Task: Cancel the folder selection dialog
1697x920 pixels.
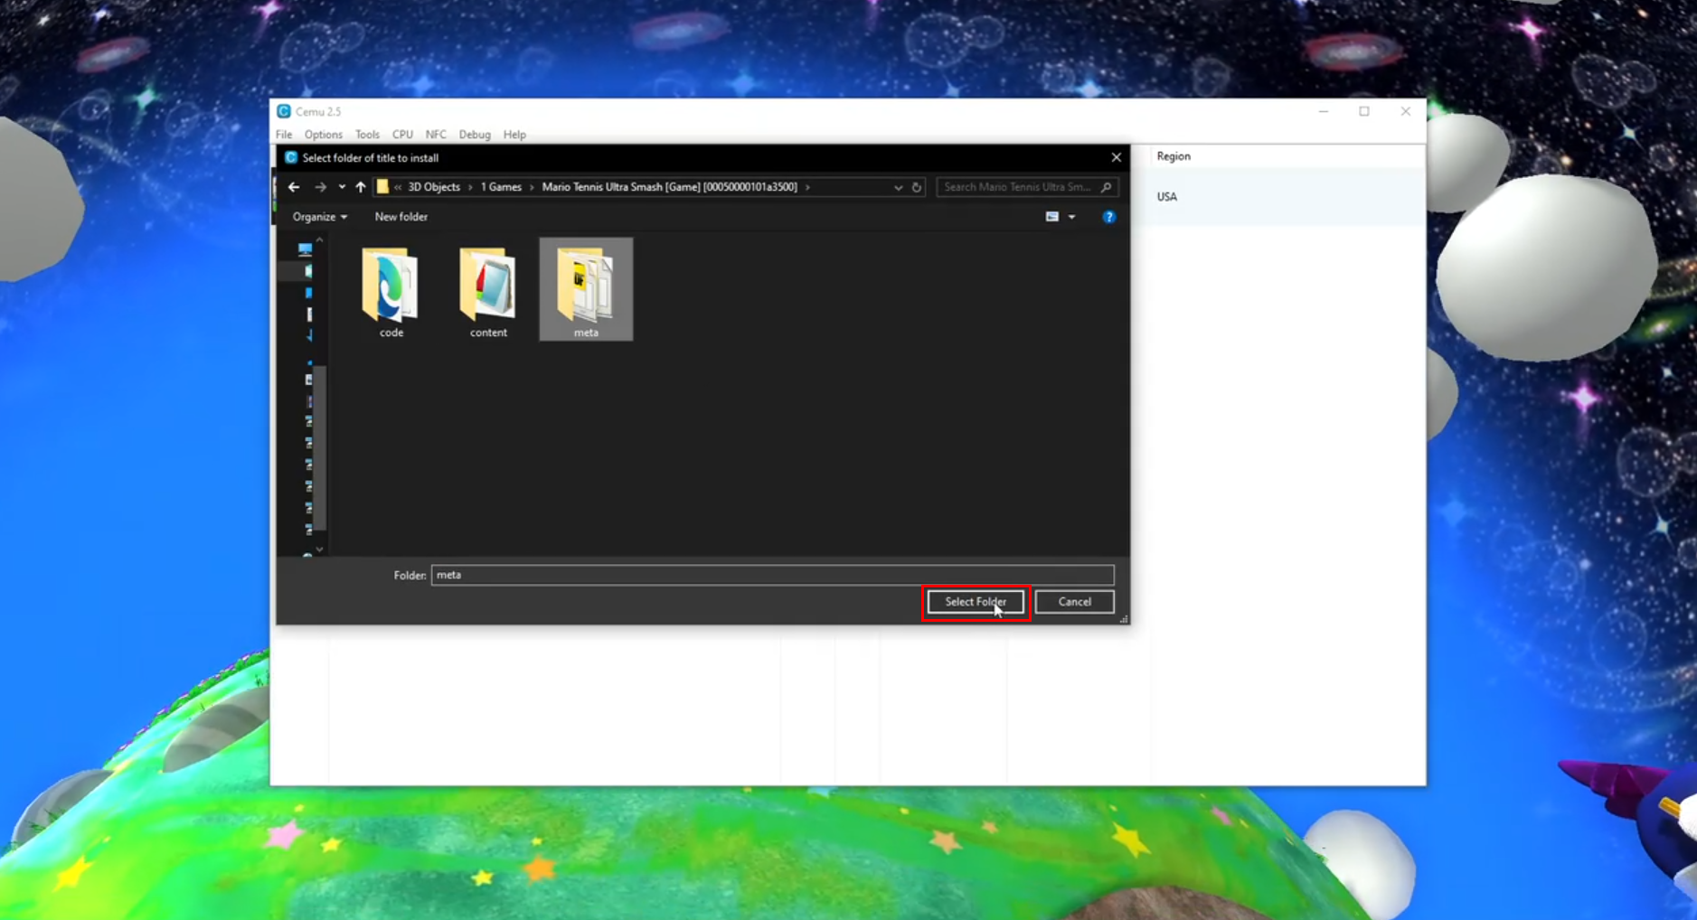Action: tap(1074, 602)
